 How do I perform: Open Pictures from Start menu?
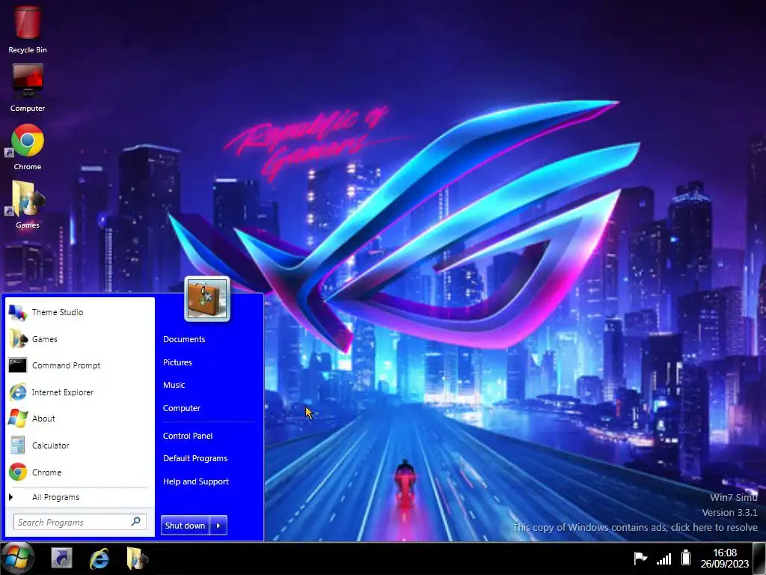coord(177,362)
